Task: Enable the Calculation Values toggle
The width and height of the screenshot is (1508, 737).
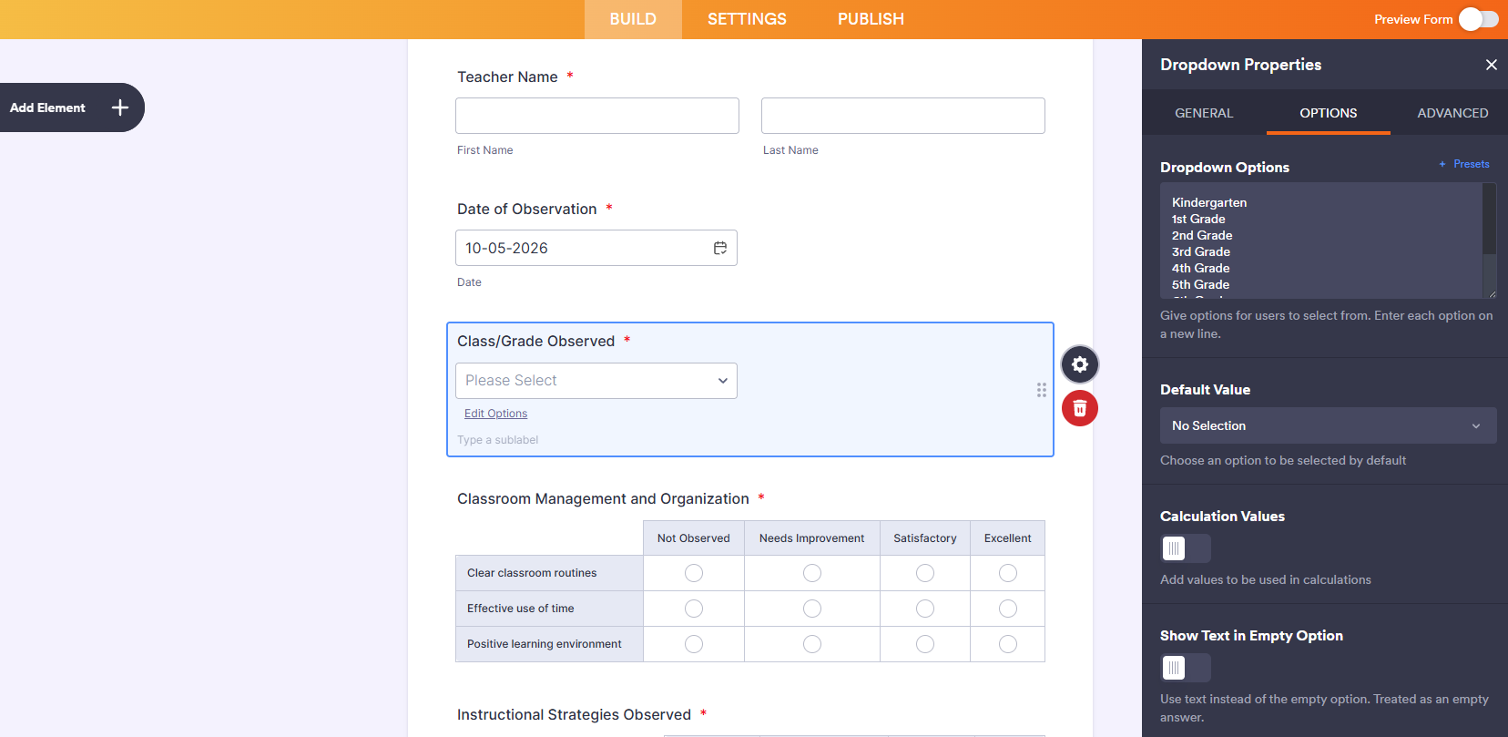Action: [1186, 548]
